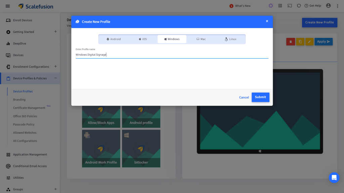Select the bitlocker profile tile
Screen dimensions: 344x193
pyautogui.click(x=141, y=148)
